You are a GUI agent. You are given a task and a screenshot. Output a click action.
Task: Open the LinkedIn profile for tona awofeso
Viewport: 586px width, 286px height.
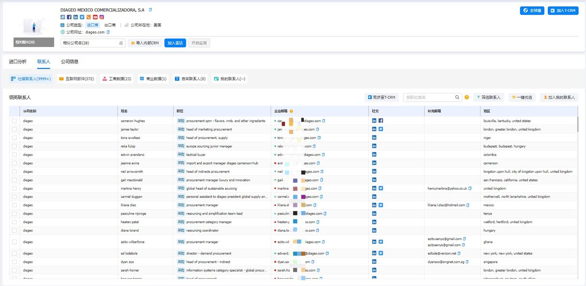coord(374,138)
